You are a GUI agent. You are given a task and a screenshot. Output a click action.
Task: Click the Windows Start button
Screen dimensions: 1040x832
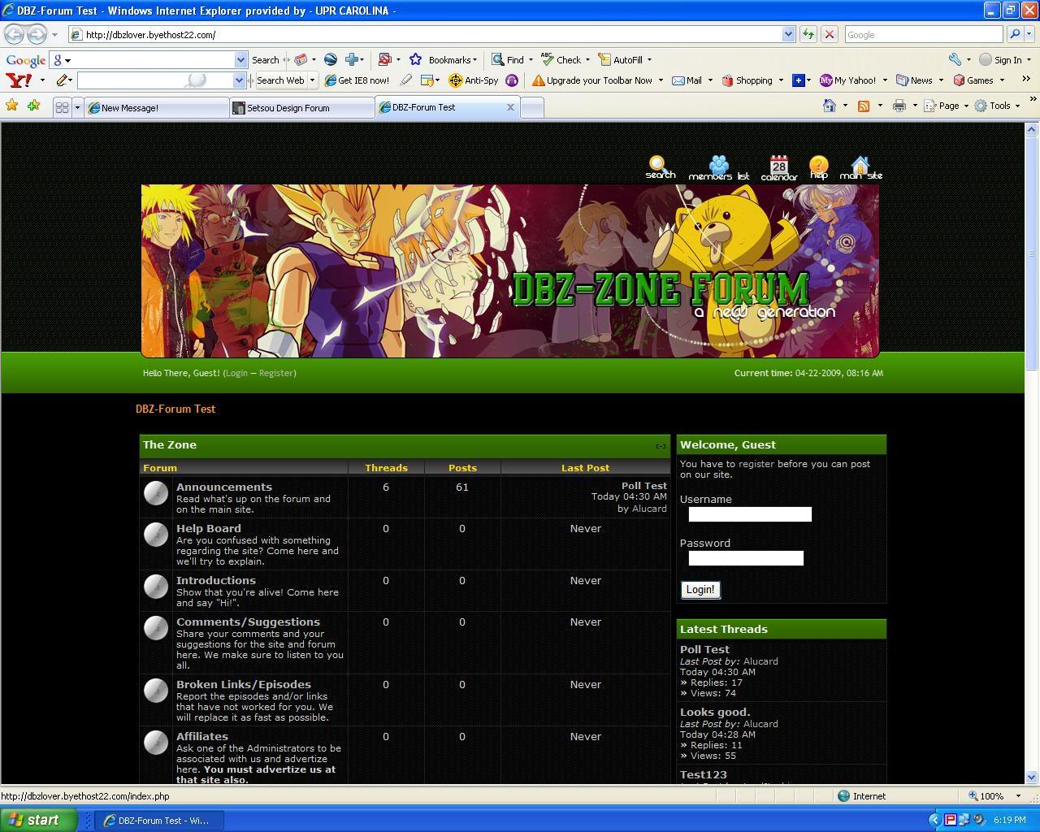point(38,821)
